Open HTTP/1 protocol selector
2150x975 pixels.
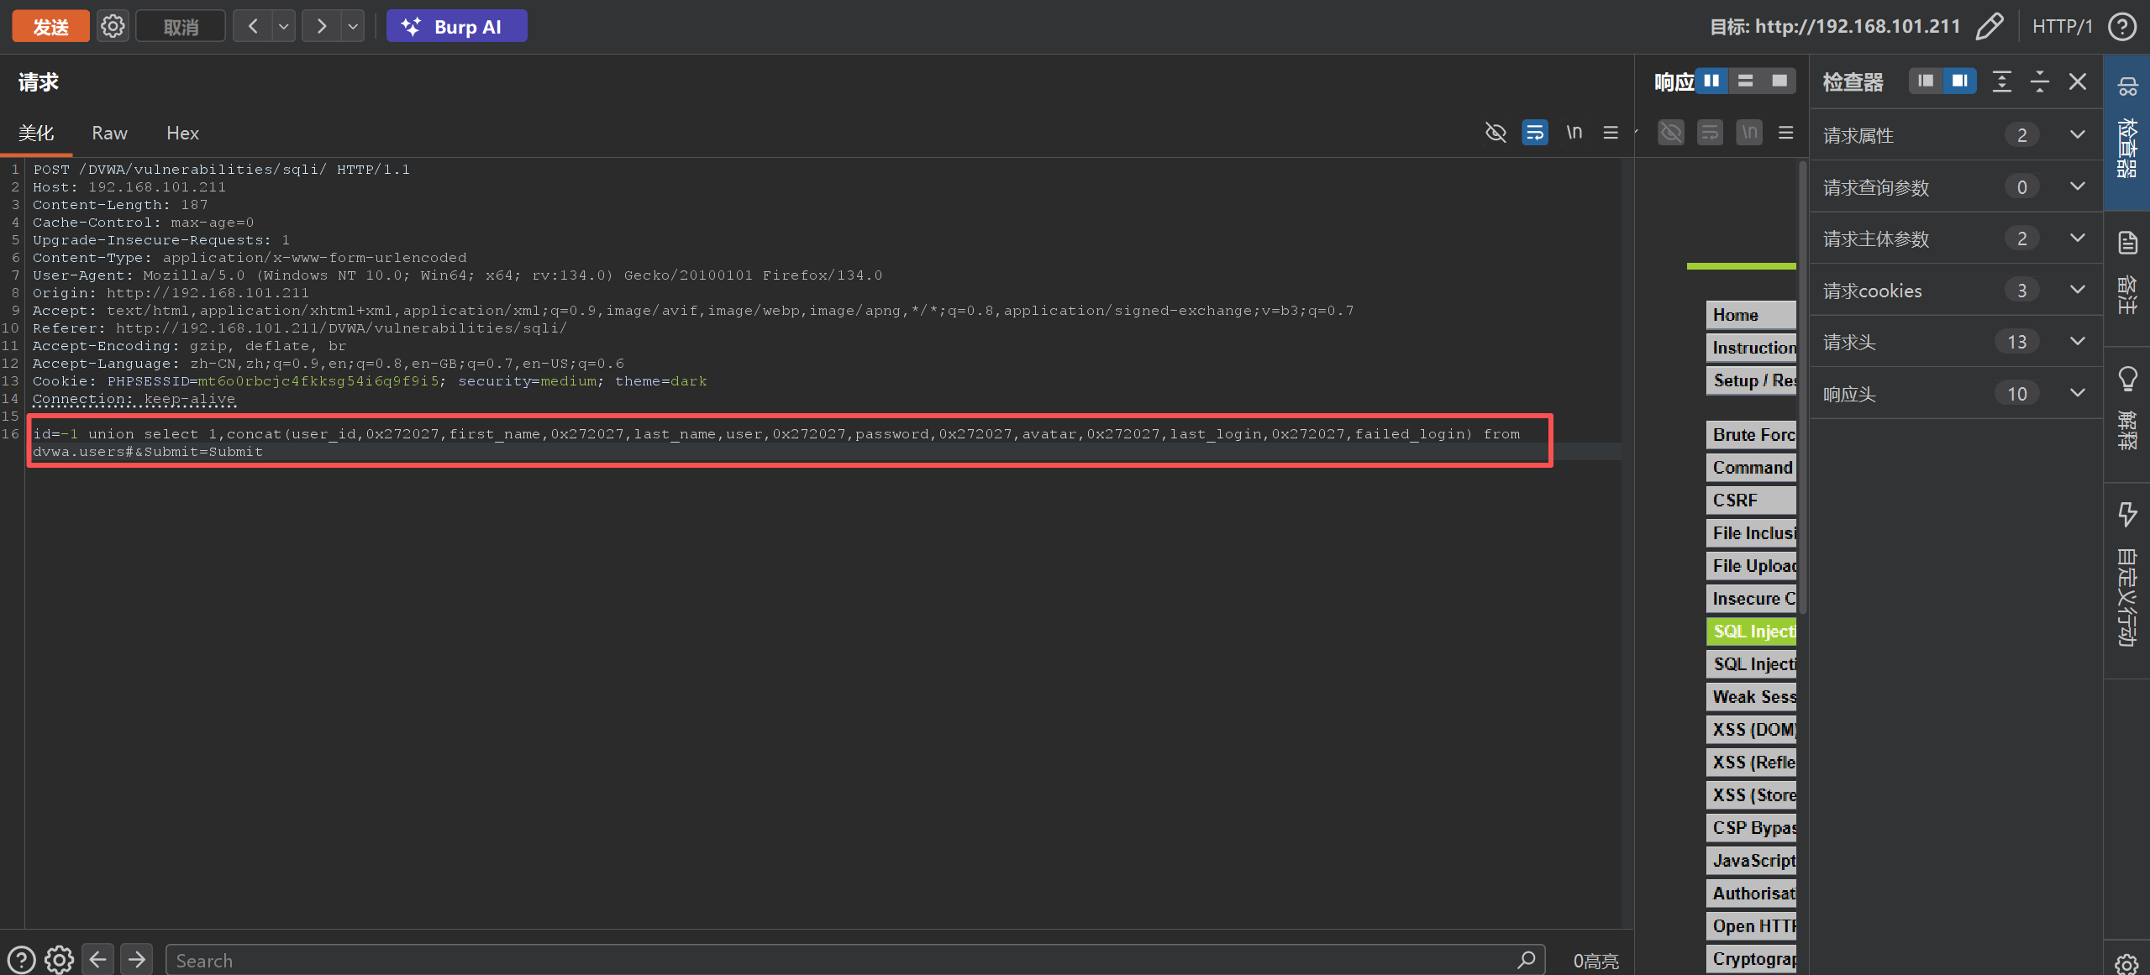(x=2063, y=26)
